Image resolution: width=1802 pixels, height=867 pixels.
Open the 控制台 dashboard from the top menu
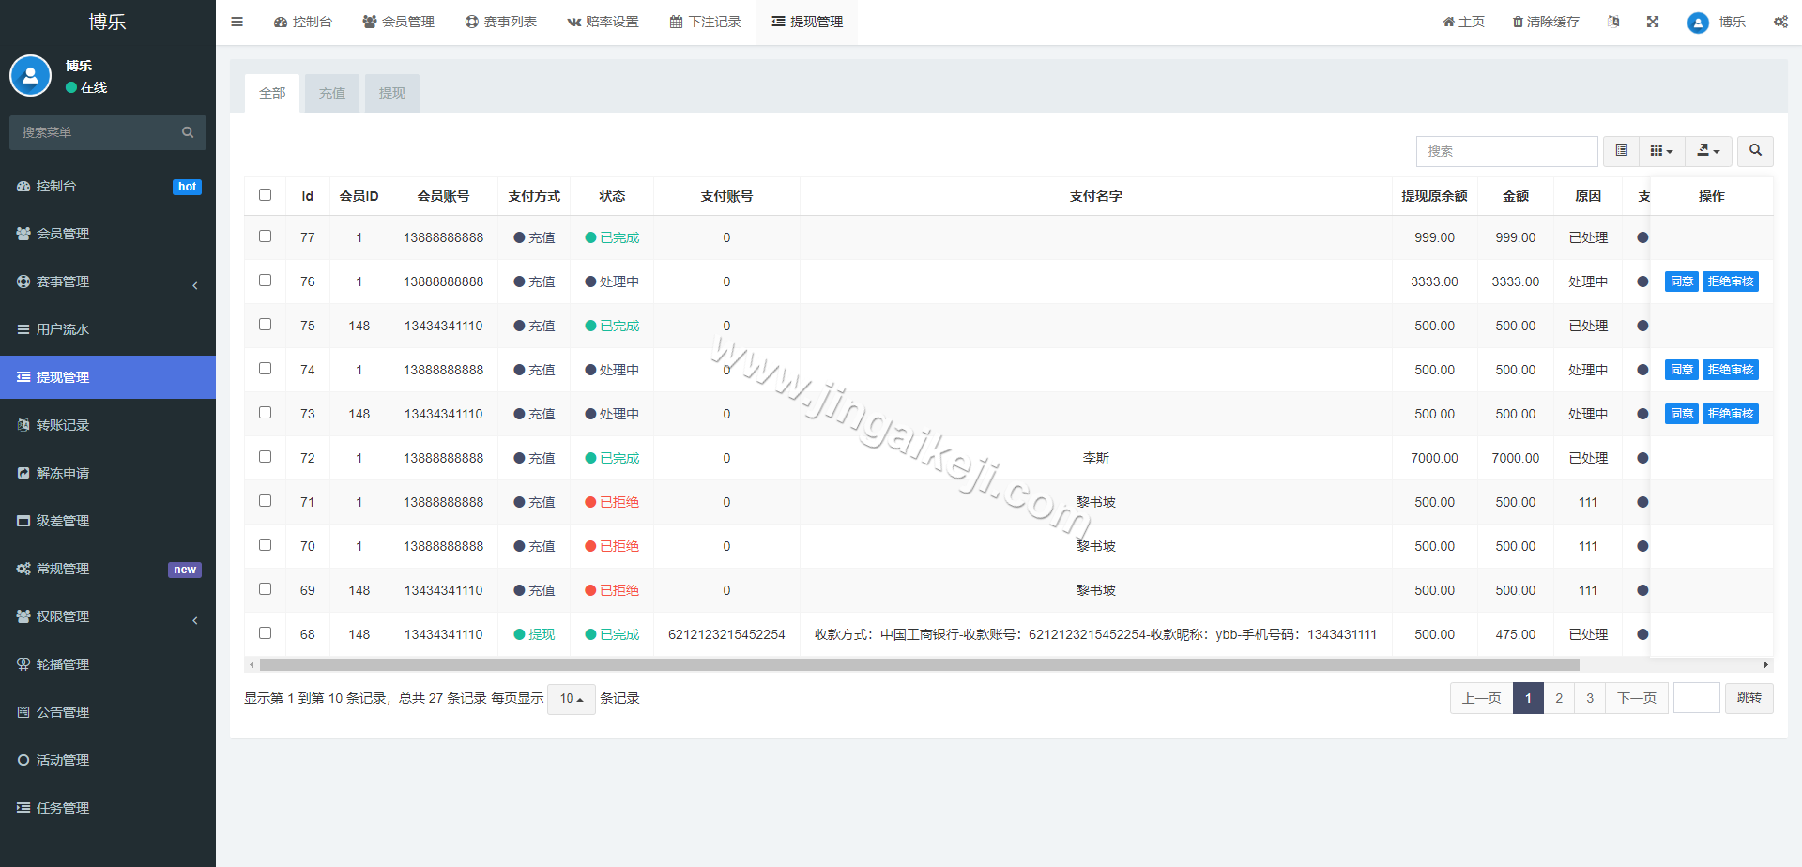point(302,21)
